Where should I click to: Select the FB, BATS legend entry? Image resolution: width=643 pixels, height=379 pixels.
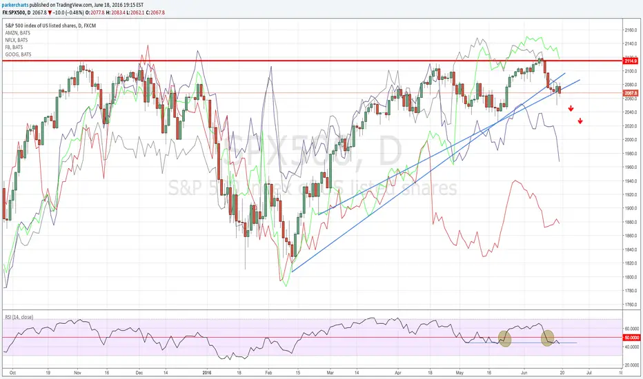pyautogui.click(x=14, y=47)
